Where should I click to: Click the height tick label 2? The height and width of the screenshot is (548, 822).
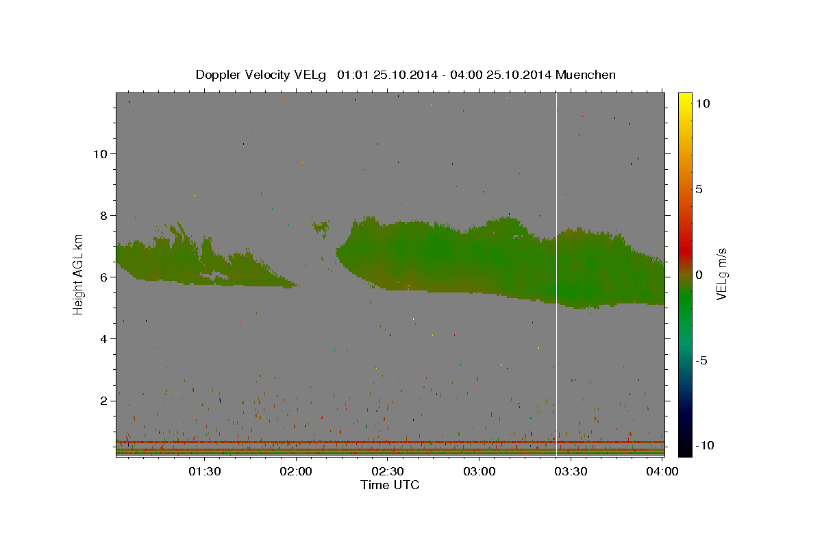click(x=103, y=401)
